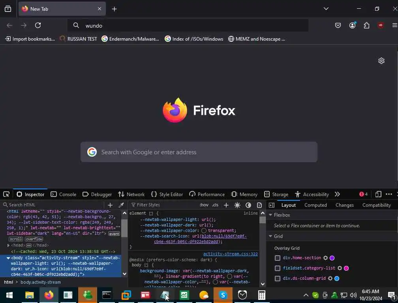The image size is (398, 303).
Task: Open the activity-stream.css:322 source link
Action: (x=231, y=254)
